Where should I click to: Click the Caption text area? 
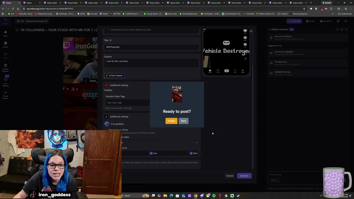151,63
